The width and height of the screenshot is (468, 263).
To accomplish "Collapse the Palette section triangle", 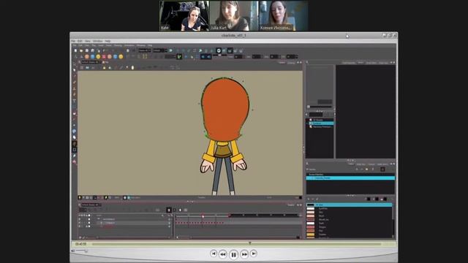I will (x=308, y=169).
